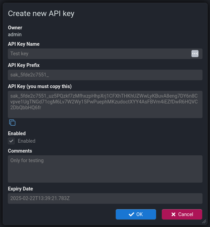Screen dimensions: 210x227
Task: Focus the Comments text area
Action: click(105, 169)
